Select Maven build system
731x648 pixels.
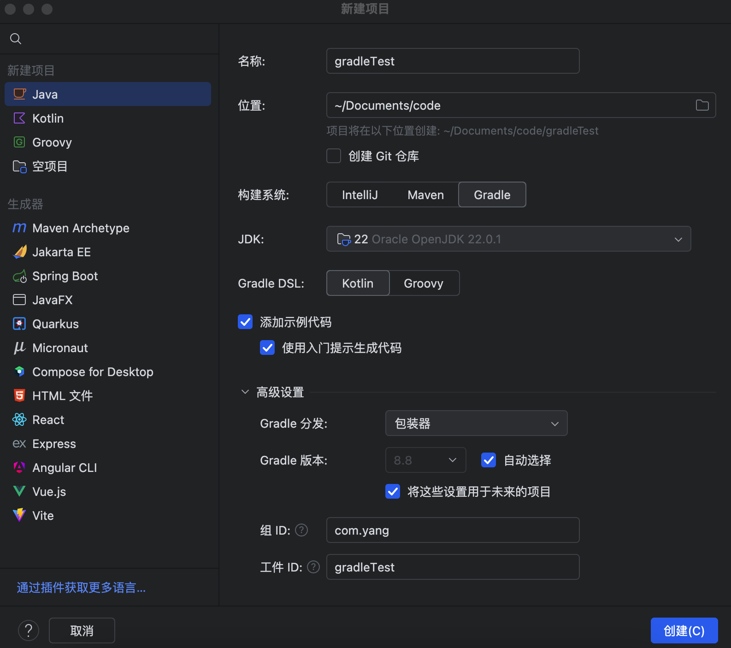tap(425, 194)
